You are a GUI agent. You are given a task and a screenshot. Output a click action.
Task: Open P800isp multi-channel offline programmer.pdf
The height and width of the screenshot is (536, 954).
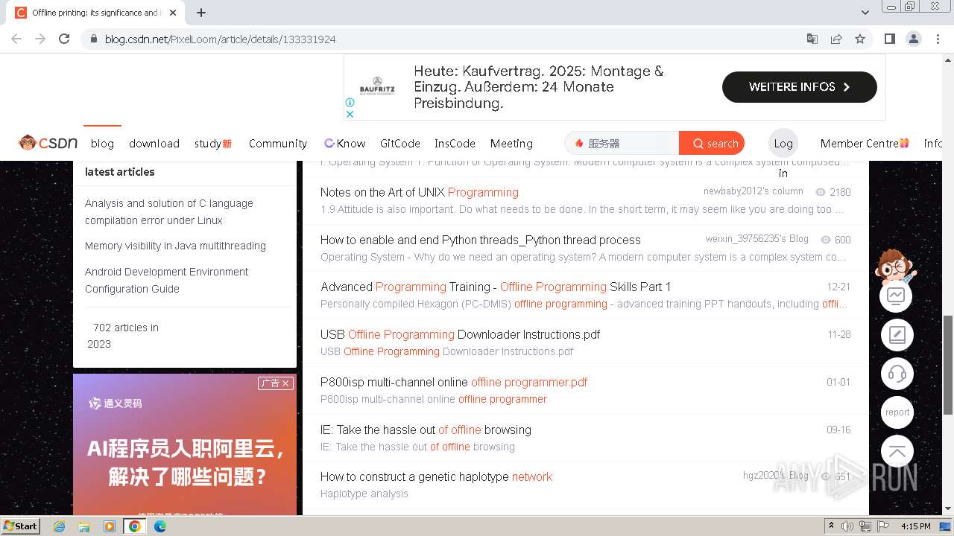click(x=454, y=382)
